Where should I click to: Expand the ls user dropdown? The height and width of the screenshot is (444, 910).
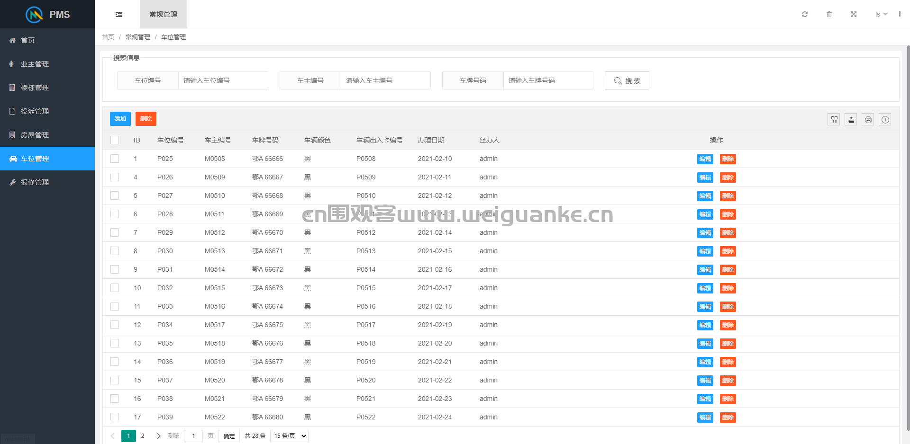(881, 14)
